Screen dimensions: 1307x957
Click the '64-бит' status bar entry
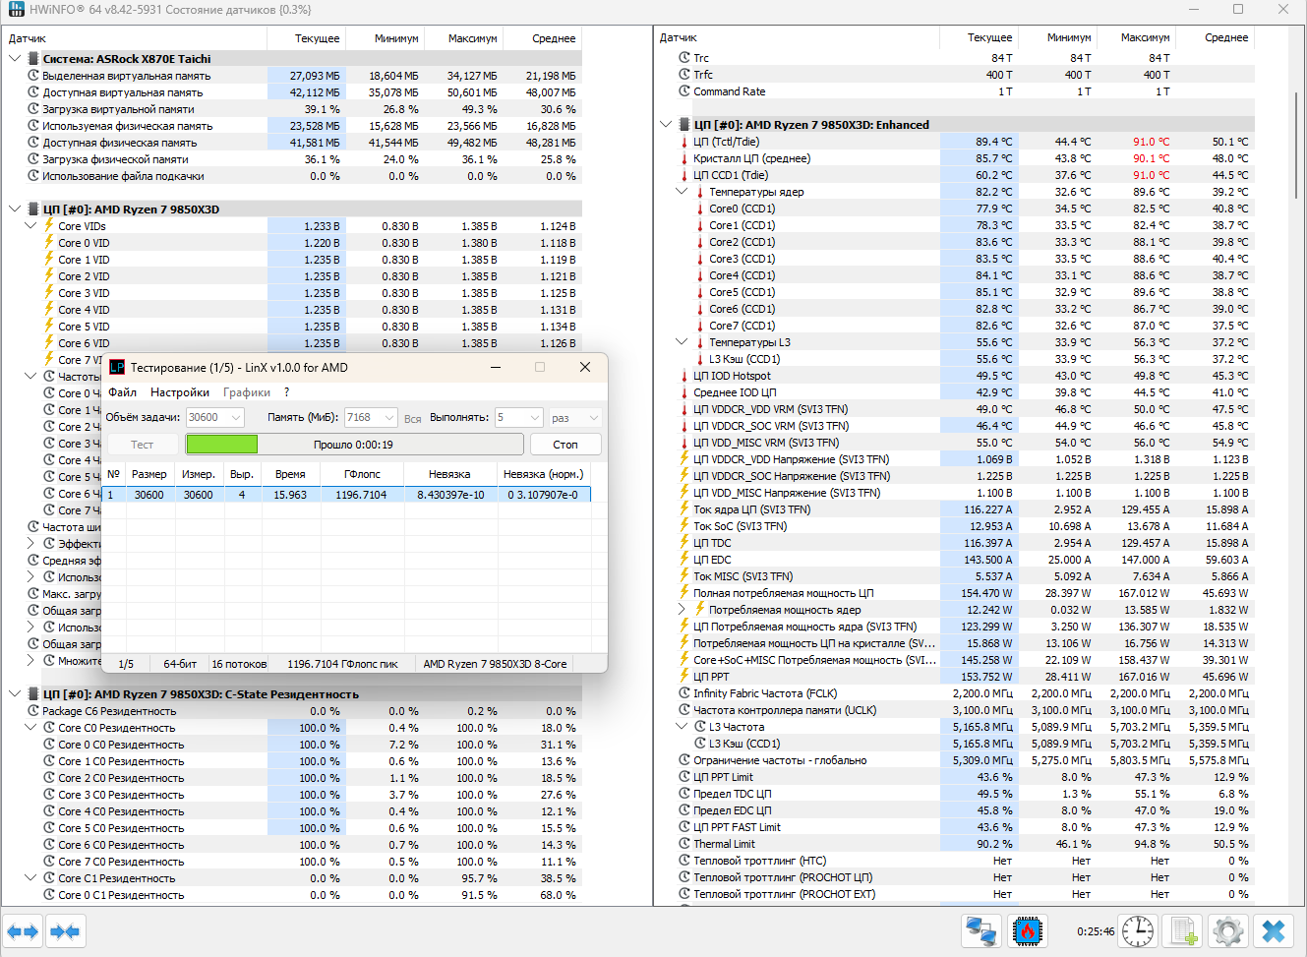pyautogui.click(x=180, y=664)
